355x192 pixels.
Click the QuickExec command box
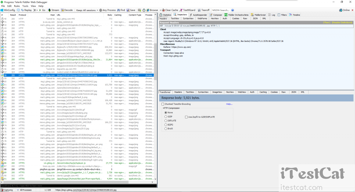click(x=78, y=186)
